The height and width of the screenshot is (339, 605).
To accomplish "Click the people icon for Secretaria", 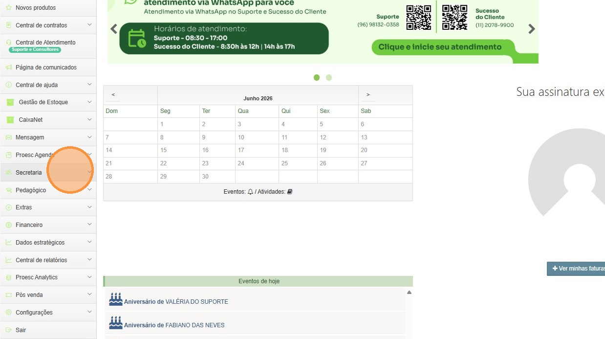I will coord(9,173).
